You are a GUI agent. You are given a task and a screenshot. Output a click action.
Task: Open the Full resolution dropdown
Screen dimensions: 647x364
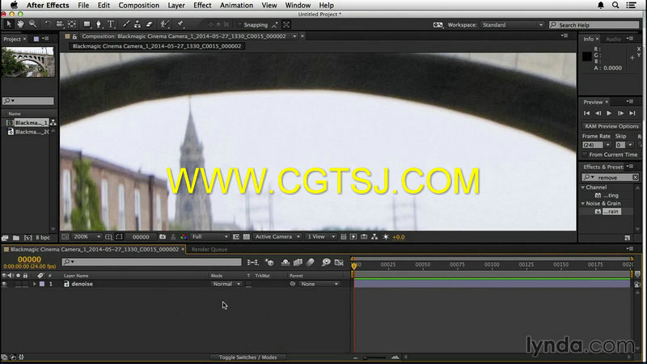tap(209, 237)
